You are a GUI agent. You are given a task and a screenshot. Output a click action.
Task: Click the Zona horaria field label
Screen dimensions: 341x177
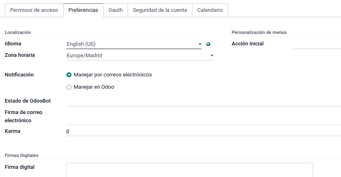point(20,55)
